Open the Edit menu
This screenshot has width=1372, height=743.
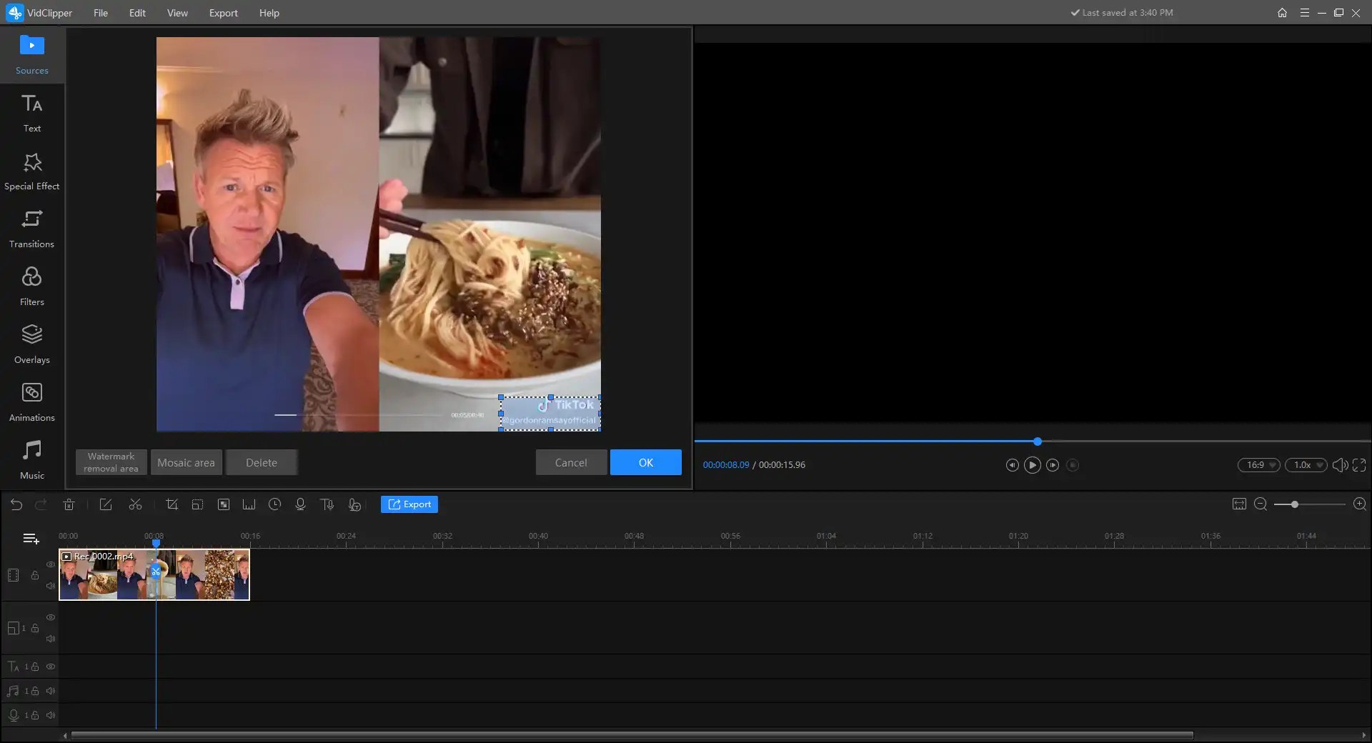pos(137,13)
